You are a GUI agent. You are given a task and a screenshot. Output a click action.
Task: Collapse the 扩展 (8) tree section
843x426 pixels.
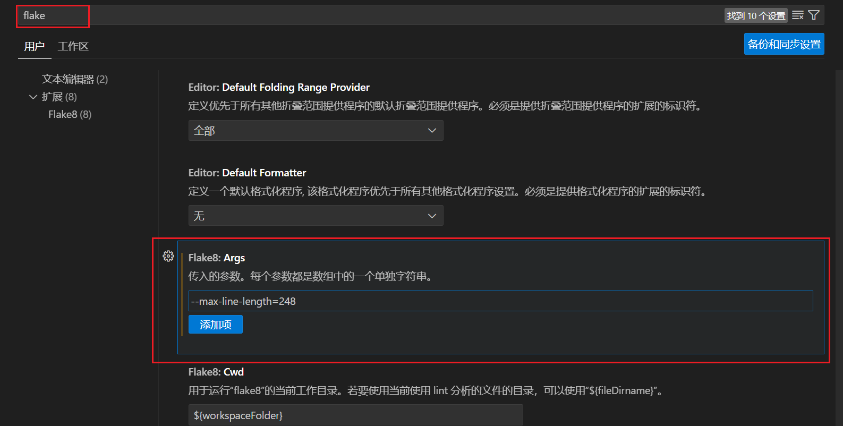click(x=33, y=97)
